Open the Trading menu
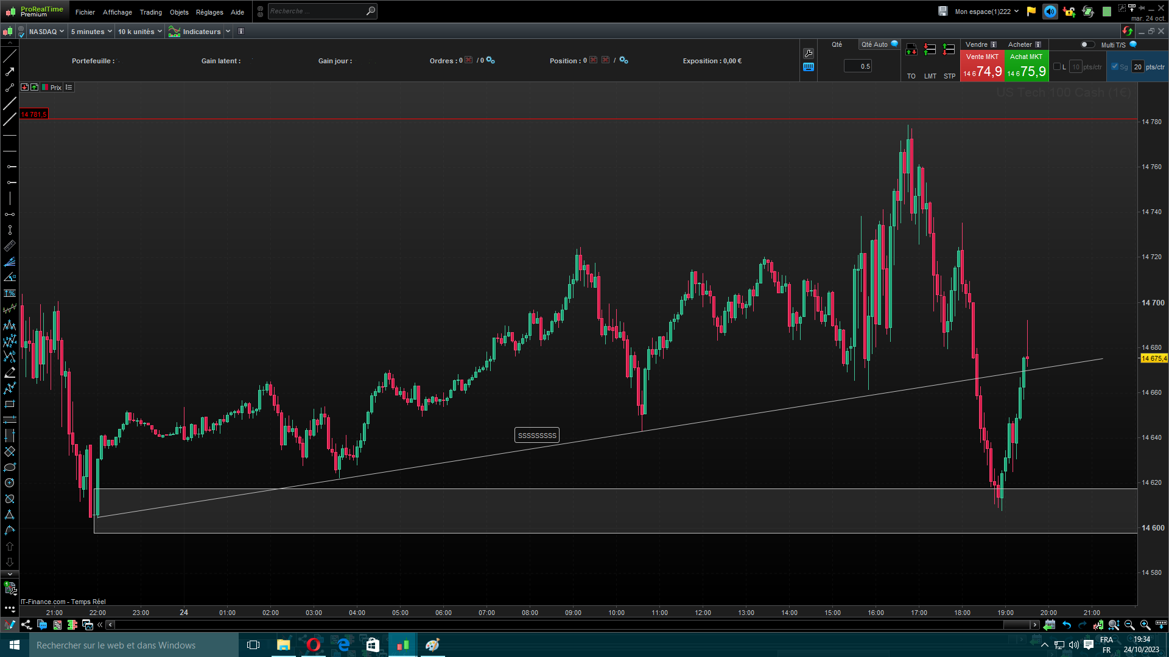The height and width of the screenshot is (657, 1169). (150, 12)
